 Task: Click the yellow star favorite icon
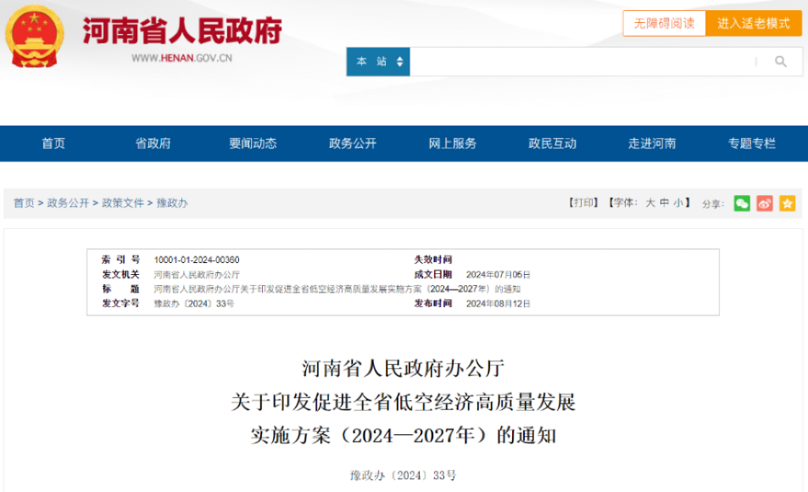coord(787,204)
